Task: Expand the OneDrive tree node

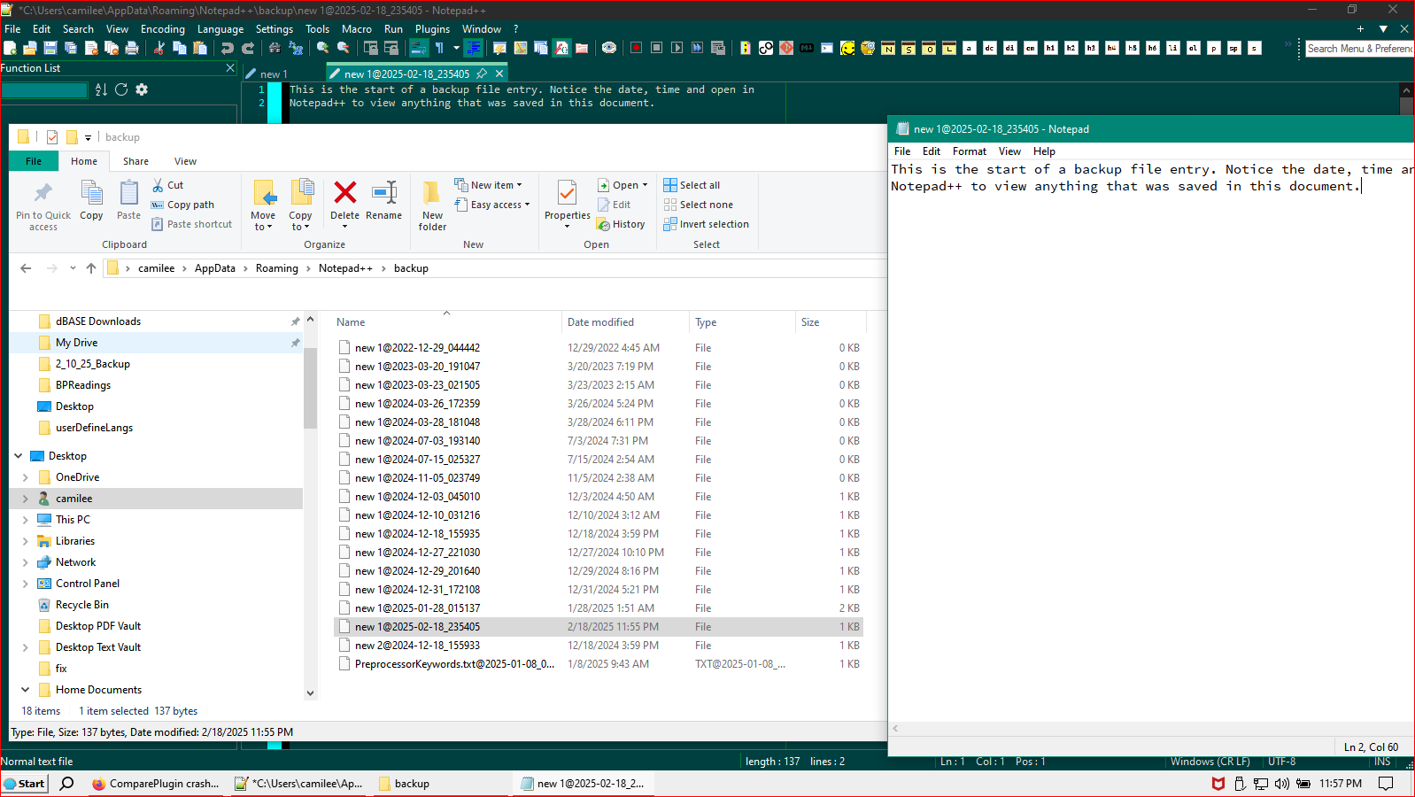Action: [x=26, y=477]
